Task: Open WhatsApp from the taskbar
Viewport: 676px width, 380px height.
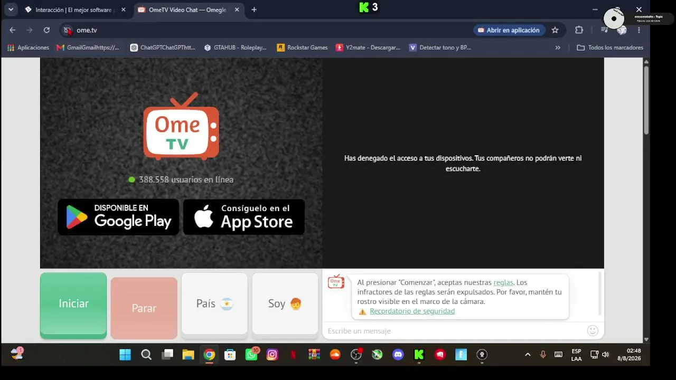Action: pos(251,355)
